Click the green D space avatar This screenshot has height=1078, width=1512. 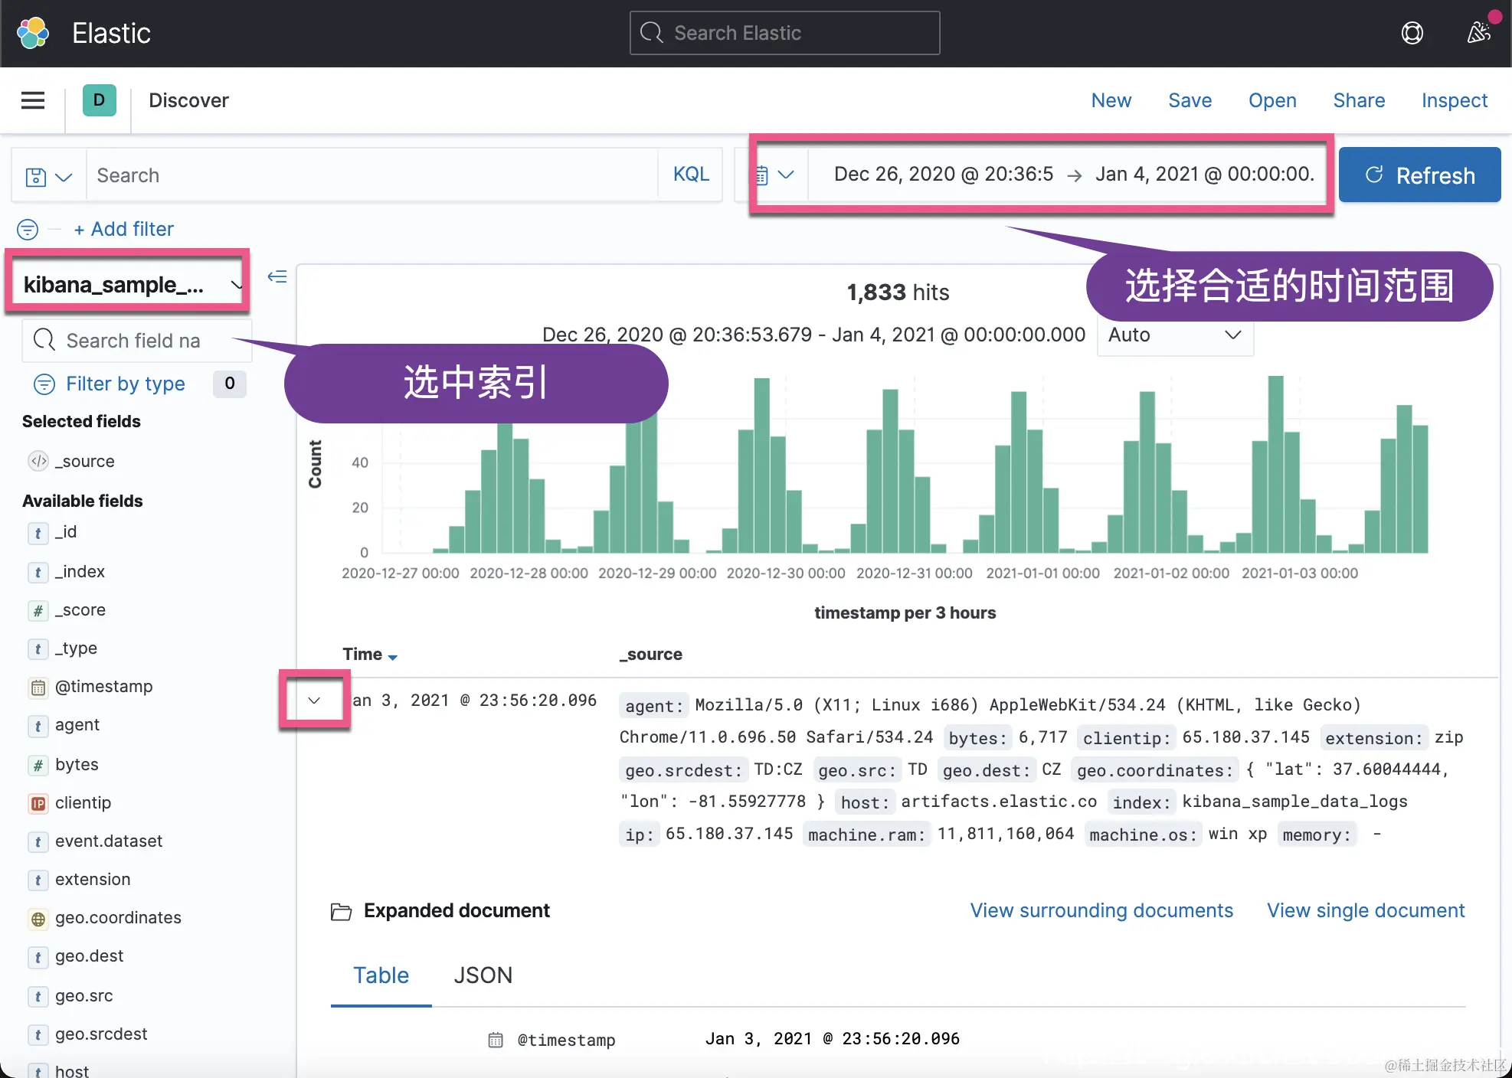click(x=99, y=100)
